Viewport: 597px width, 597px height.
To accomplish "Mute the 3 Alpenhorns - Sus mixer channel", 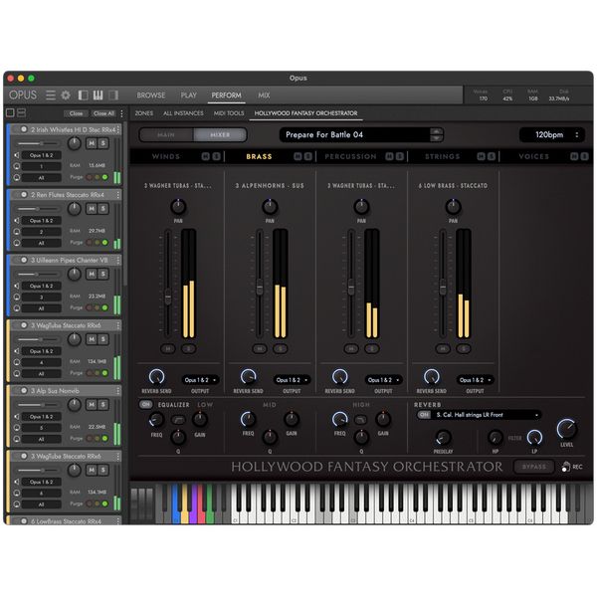I will coord(260,348).
